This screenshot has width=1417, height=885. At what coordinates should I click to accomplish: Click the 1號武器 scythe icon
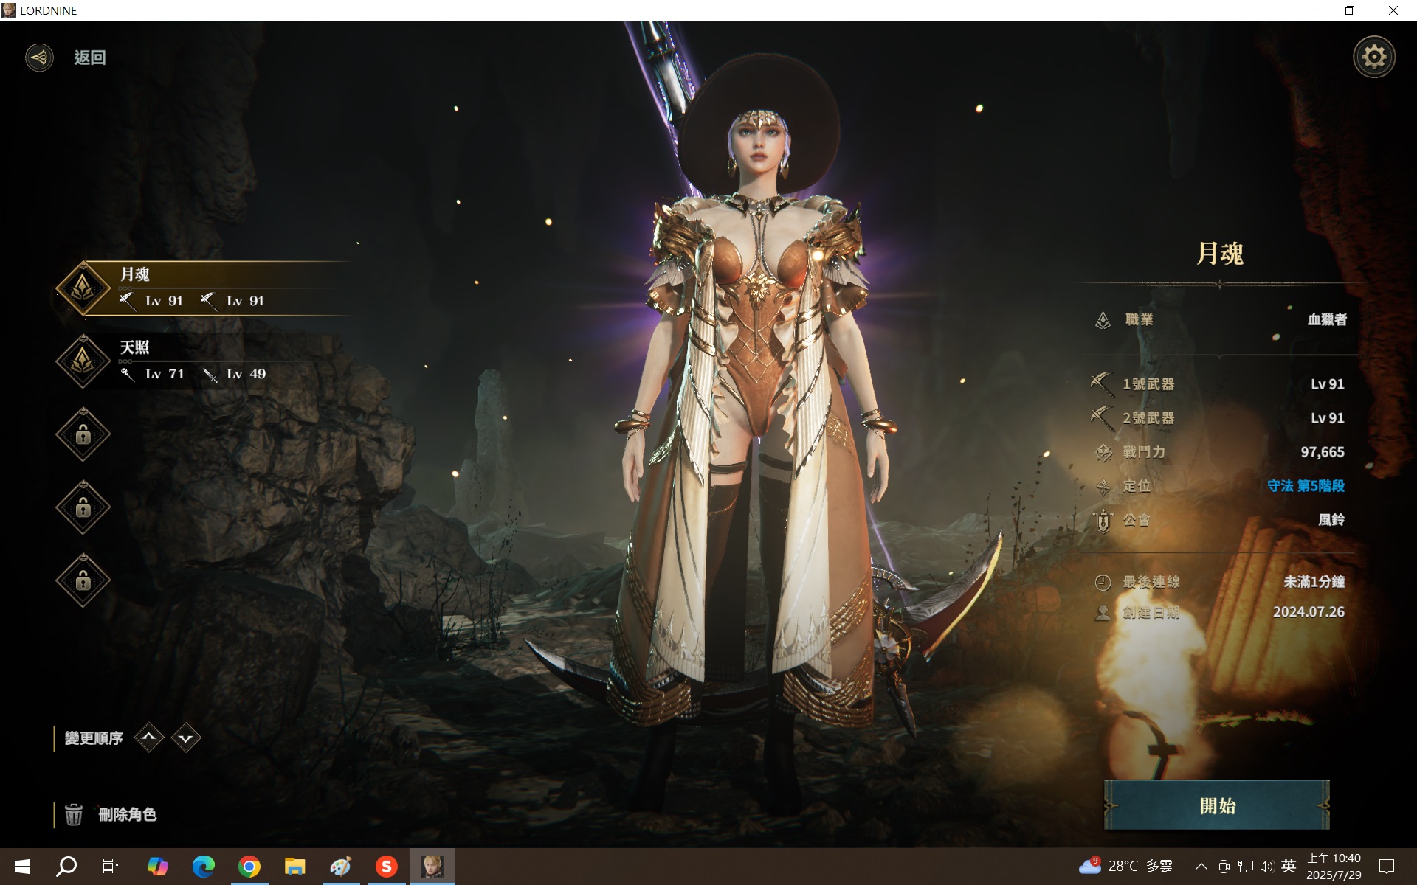(x=1102, y=383)
